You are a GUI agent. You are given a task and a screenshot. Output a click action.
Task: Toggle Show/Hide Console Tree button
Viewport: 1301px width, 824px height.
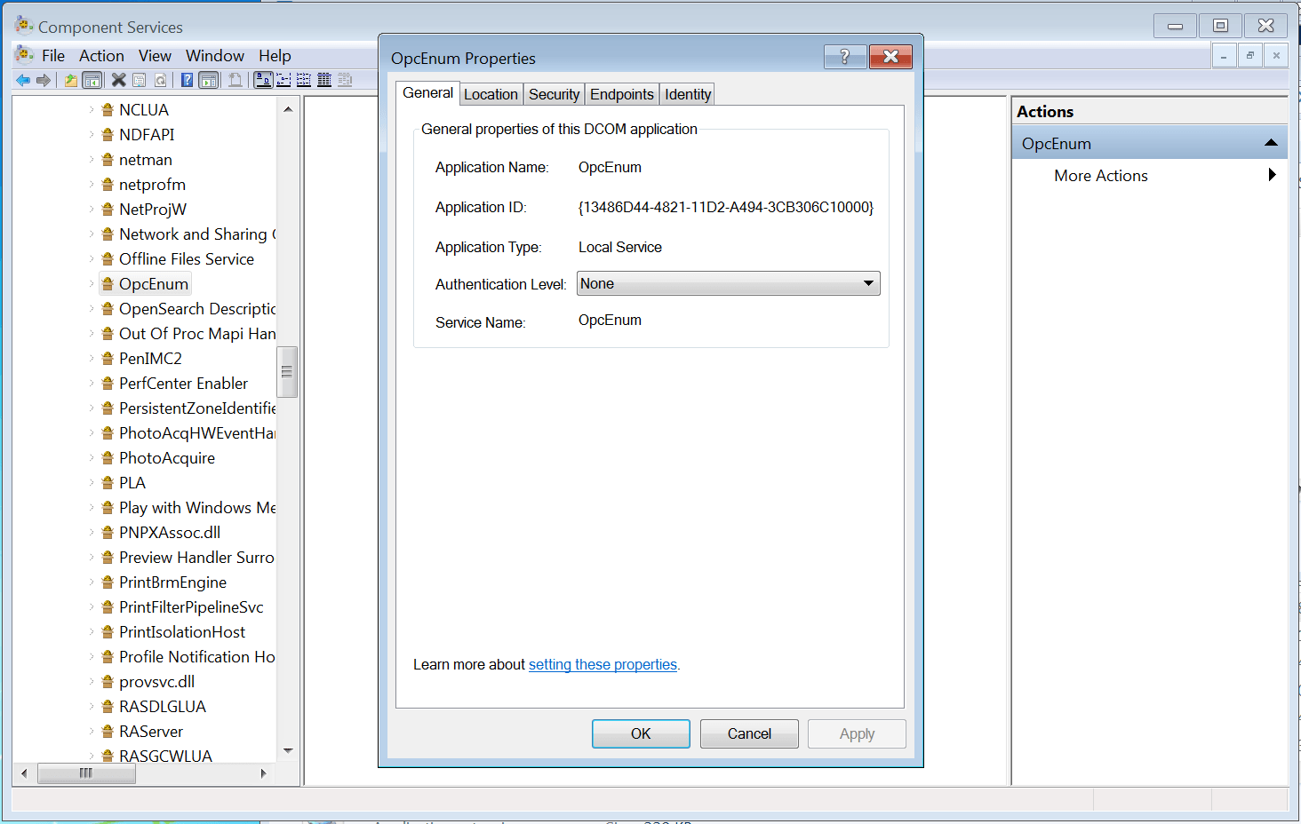tap(92, 81)
